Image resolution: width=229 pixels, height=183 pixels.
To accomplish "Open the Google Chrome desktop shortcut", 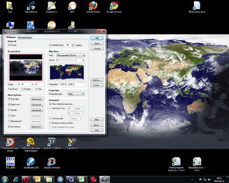I will [x=114, y=7].
